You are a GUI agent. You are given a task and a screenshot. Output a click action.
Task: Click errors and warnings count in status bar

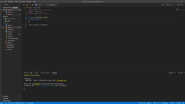tap(11, 103)
